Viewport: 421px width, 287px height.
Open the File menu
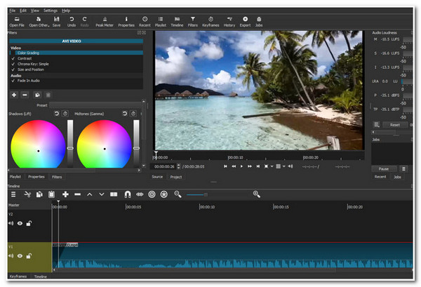coord(13,11)
